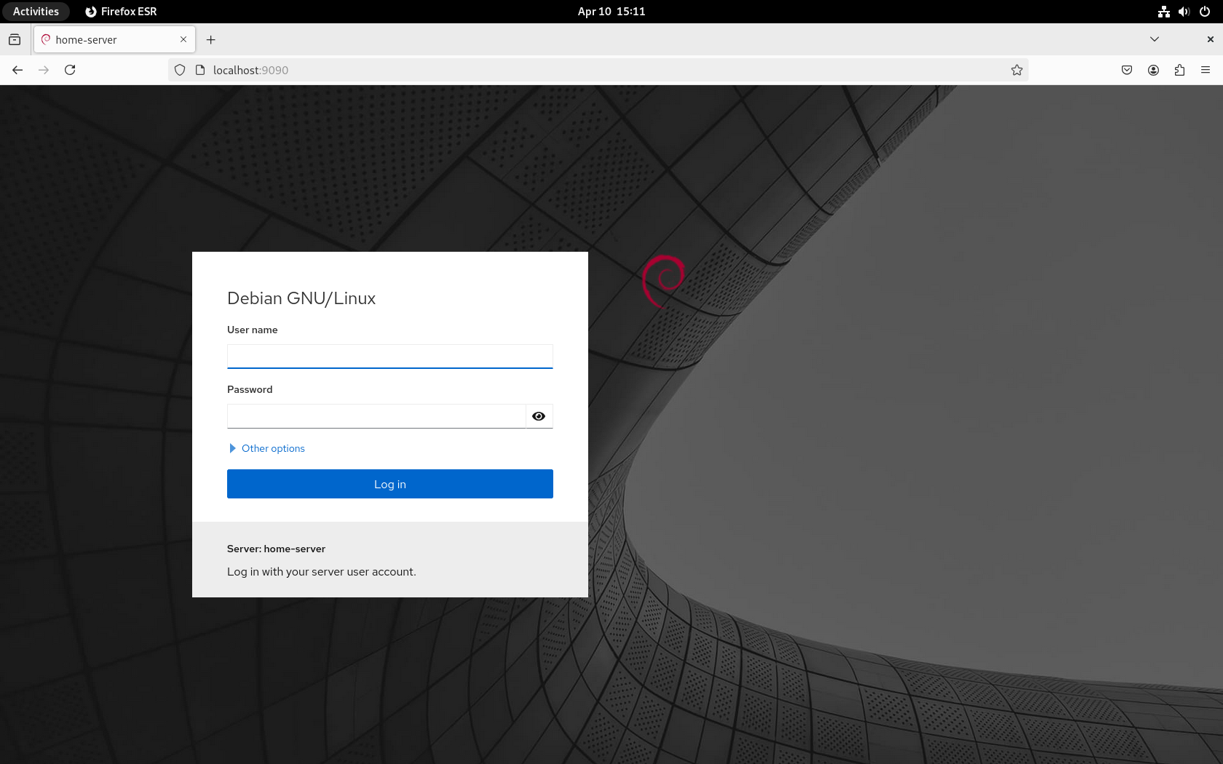Open the list all tabs dropdown arrow
This screenshot has height=764, width=1223.
coord(1155,39)
